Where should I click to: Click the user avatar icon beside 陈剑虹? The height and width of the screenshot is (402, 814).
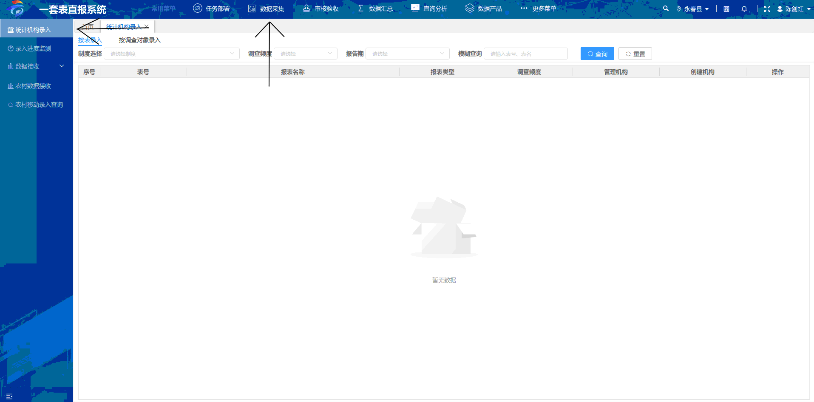(780, 9)
